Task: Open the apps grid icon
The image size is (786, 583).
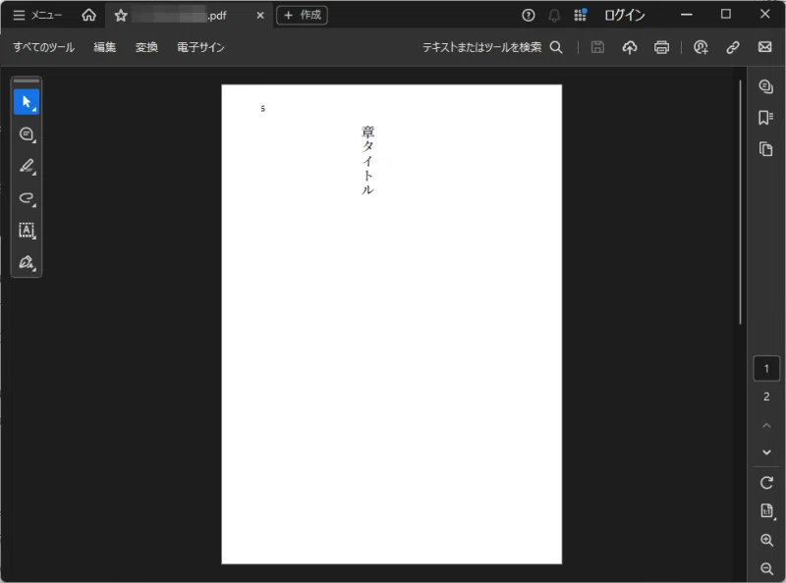Action: [x=580, y=15]
